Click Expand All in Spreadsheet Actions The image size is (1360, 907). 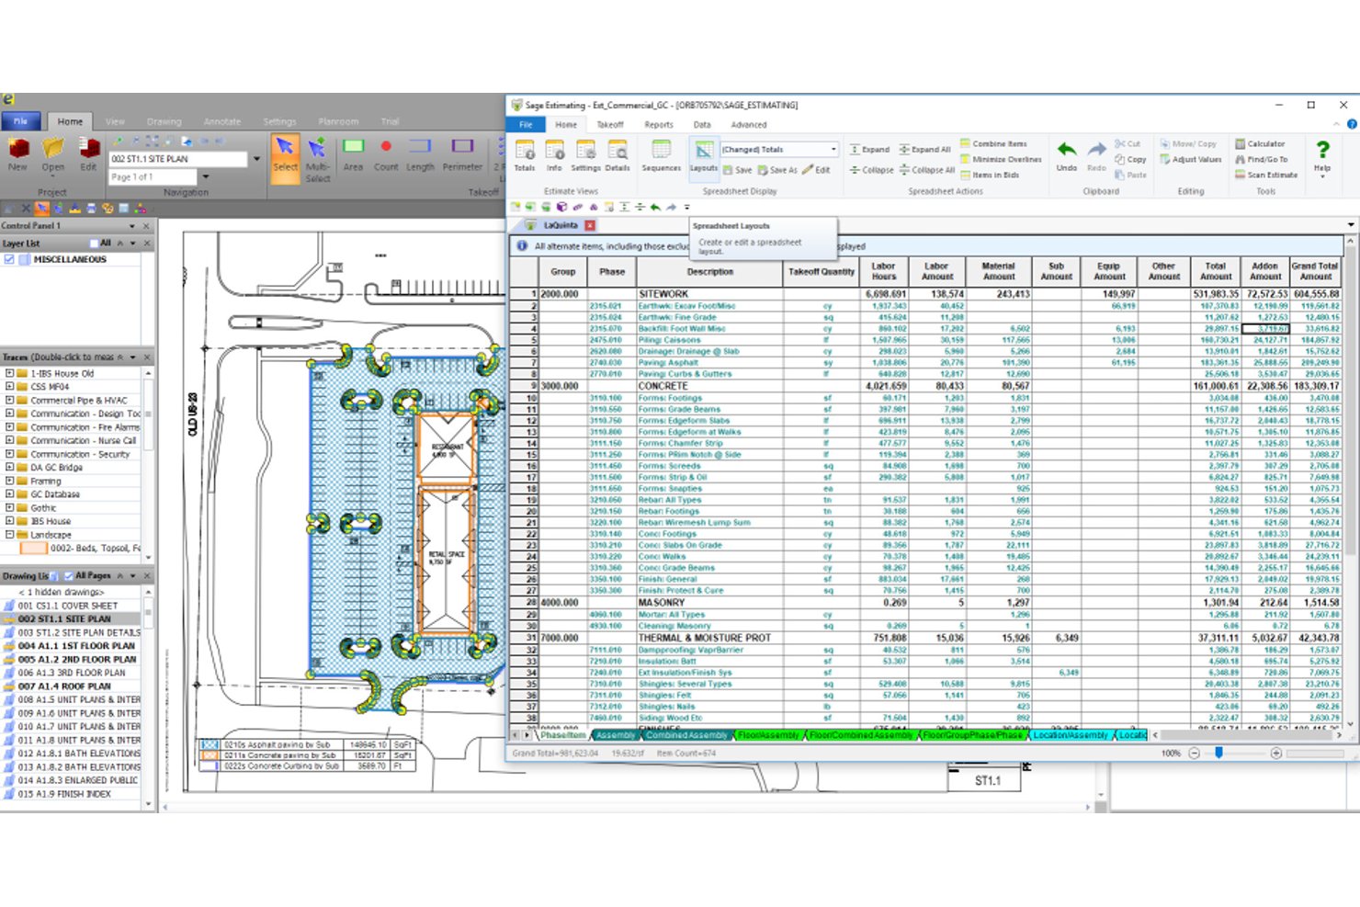[924, 149]
